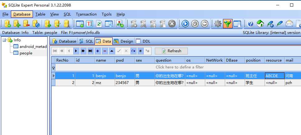Image resolution: width=301 pixels, height=135 pixels.
Task: Click the page icon with green refresh arrows
Action: pyautogui.click(x=99, y=24)
